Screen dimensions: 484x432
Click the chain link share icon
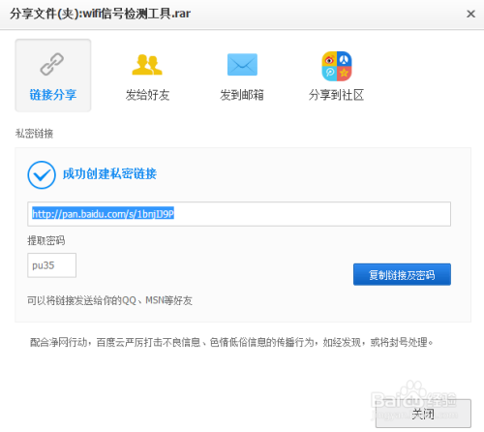(x=52, y=64)
